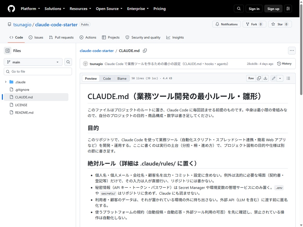The width and height of the screenshot is (303, 227).
Task: Open claude-code-starter repository title link
Action: point(56,25)
